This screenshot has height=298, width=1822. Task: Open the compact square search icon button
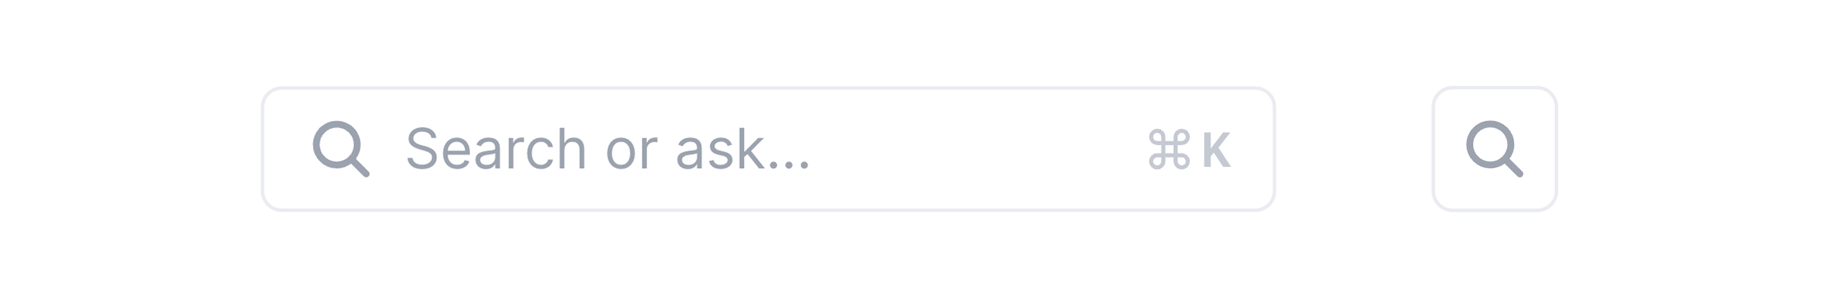[x=1494, y=149]
